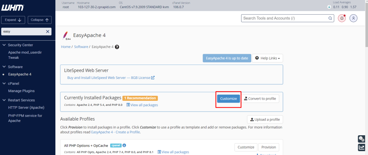Select EasyApache 4 in the sidebar
Screen dimensions: 368x155
pos(20,74)
